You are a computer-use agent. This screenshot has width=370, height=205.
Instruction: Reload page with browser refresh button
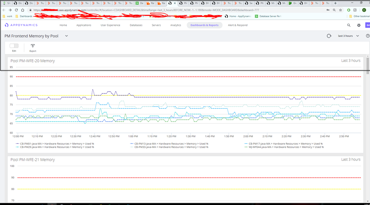(x=16, y=10)
